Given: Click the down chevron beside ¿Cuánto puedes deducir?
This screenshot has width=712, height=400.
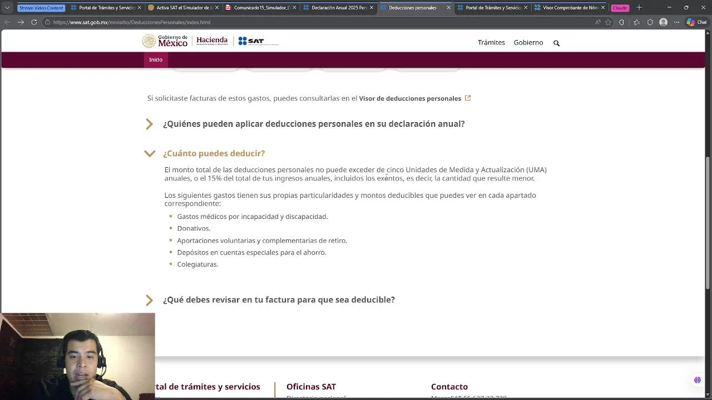Looking at the screenshot, I should point(150,153).
